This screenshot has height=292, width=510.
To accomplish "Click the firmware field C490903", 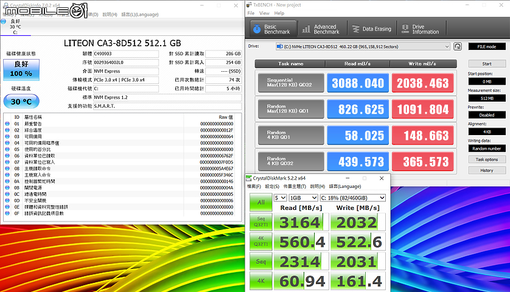I will point(126,54).
